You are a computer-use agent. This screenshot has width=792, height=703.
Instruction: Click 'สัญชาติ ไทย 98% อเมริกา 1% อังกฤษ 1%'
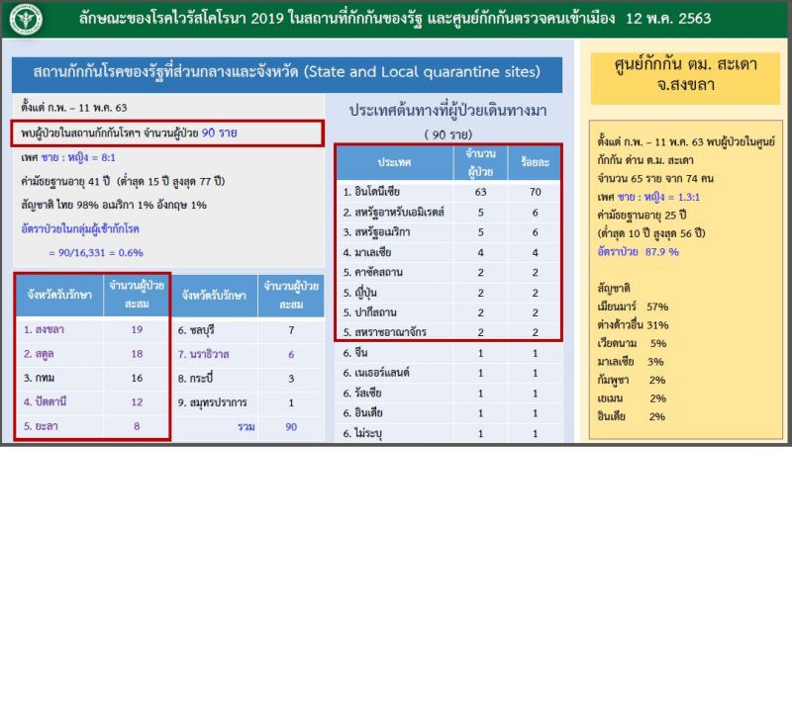114,205
